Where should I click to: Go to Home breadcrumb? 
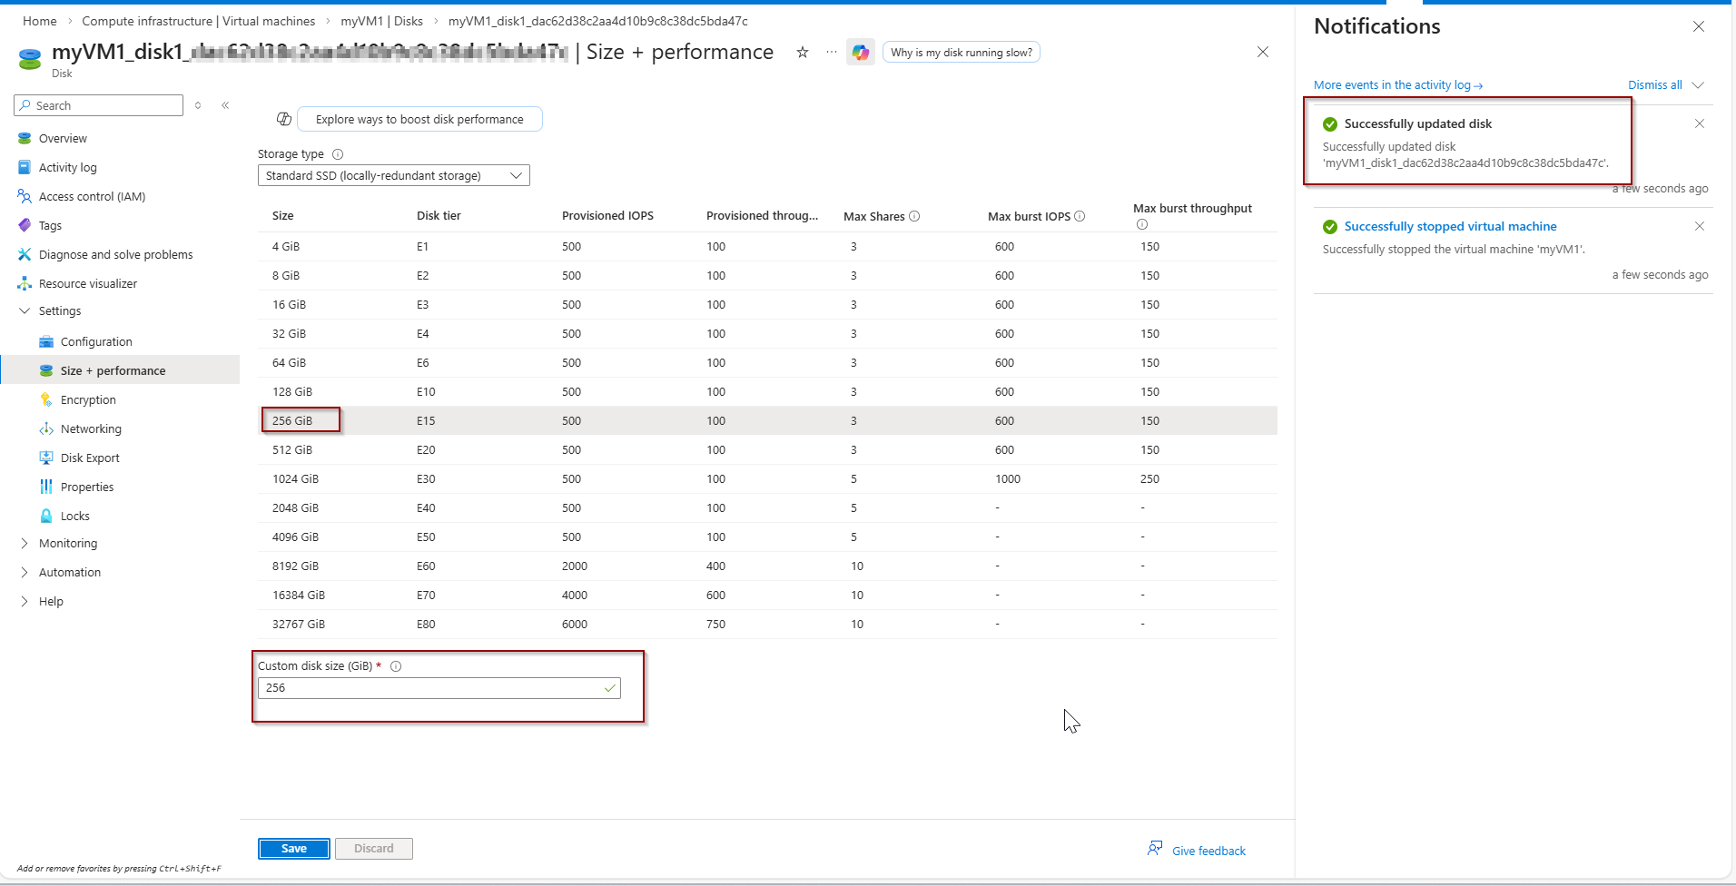tap(40, 21)
